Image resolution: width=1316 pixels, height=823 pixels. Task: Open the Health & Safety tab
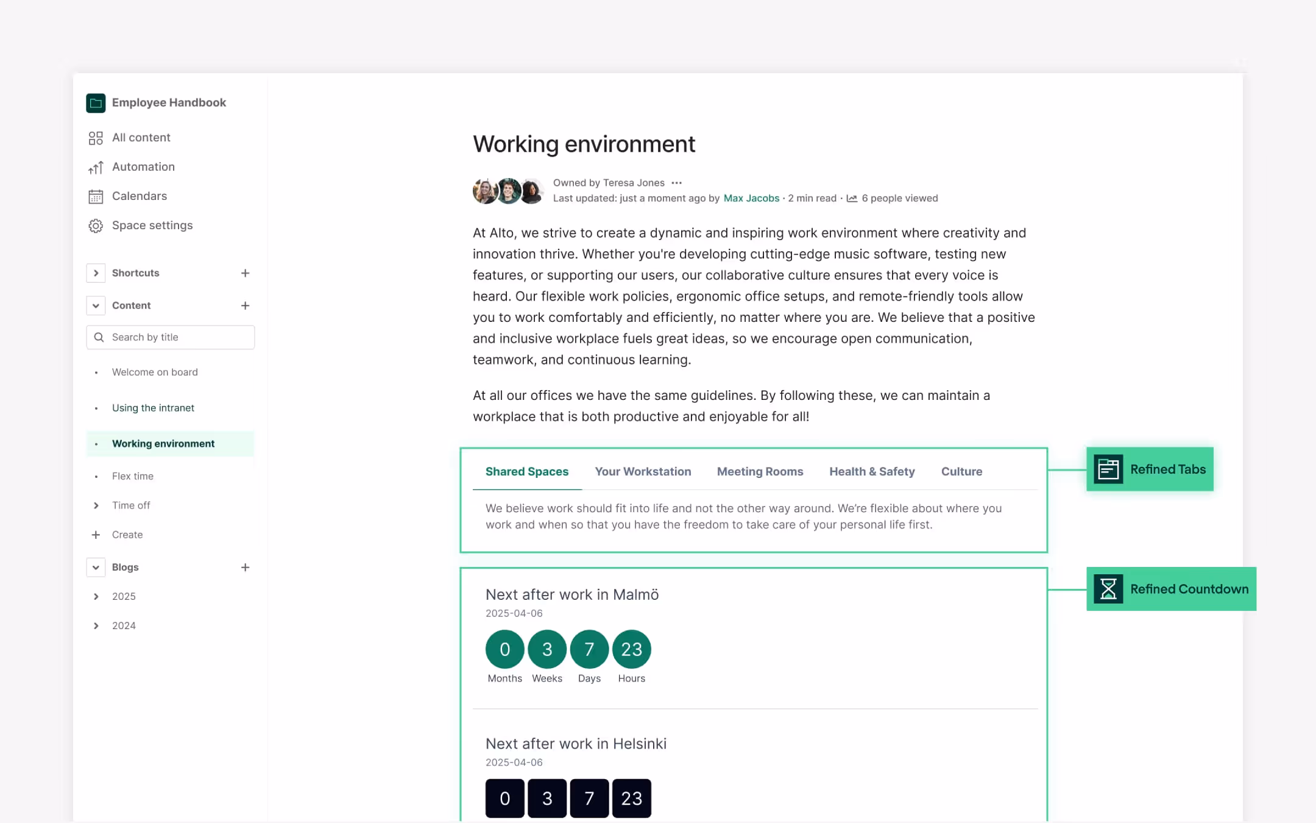[x=872, y=471]
